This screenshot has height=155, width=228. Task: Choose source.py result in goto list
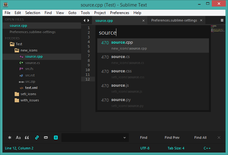click(x=153, y=103)
